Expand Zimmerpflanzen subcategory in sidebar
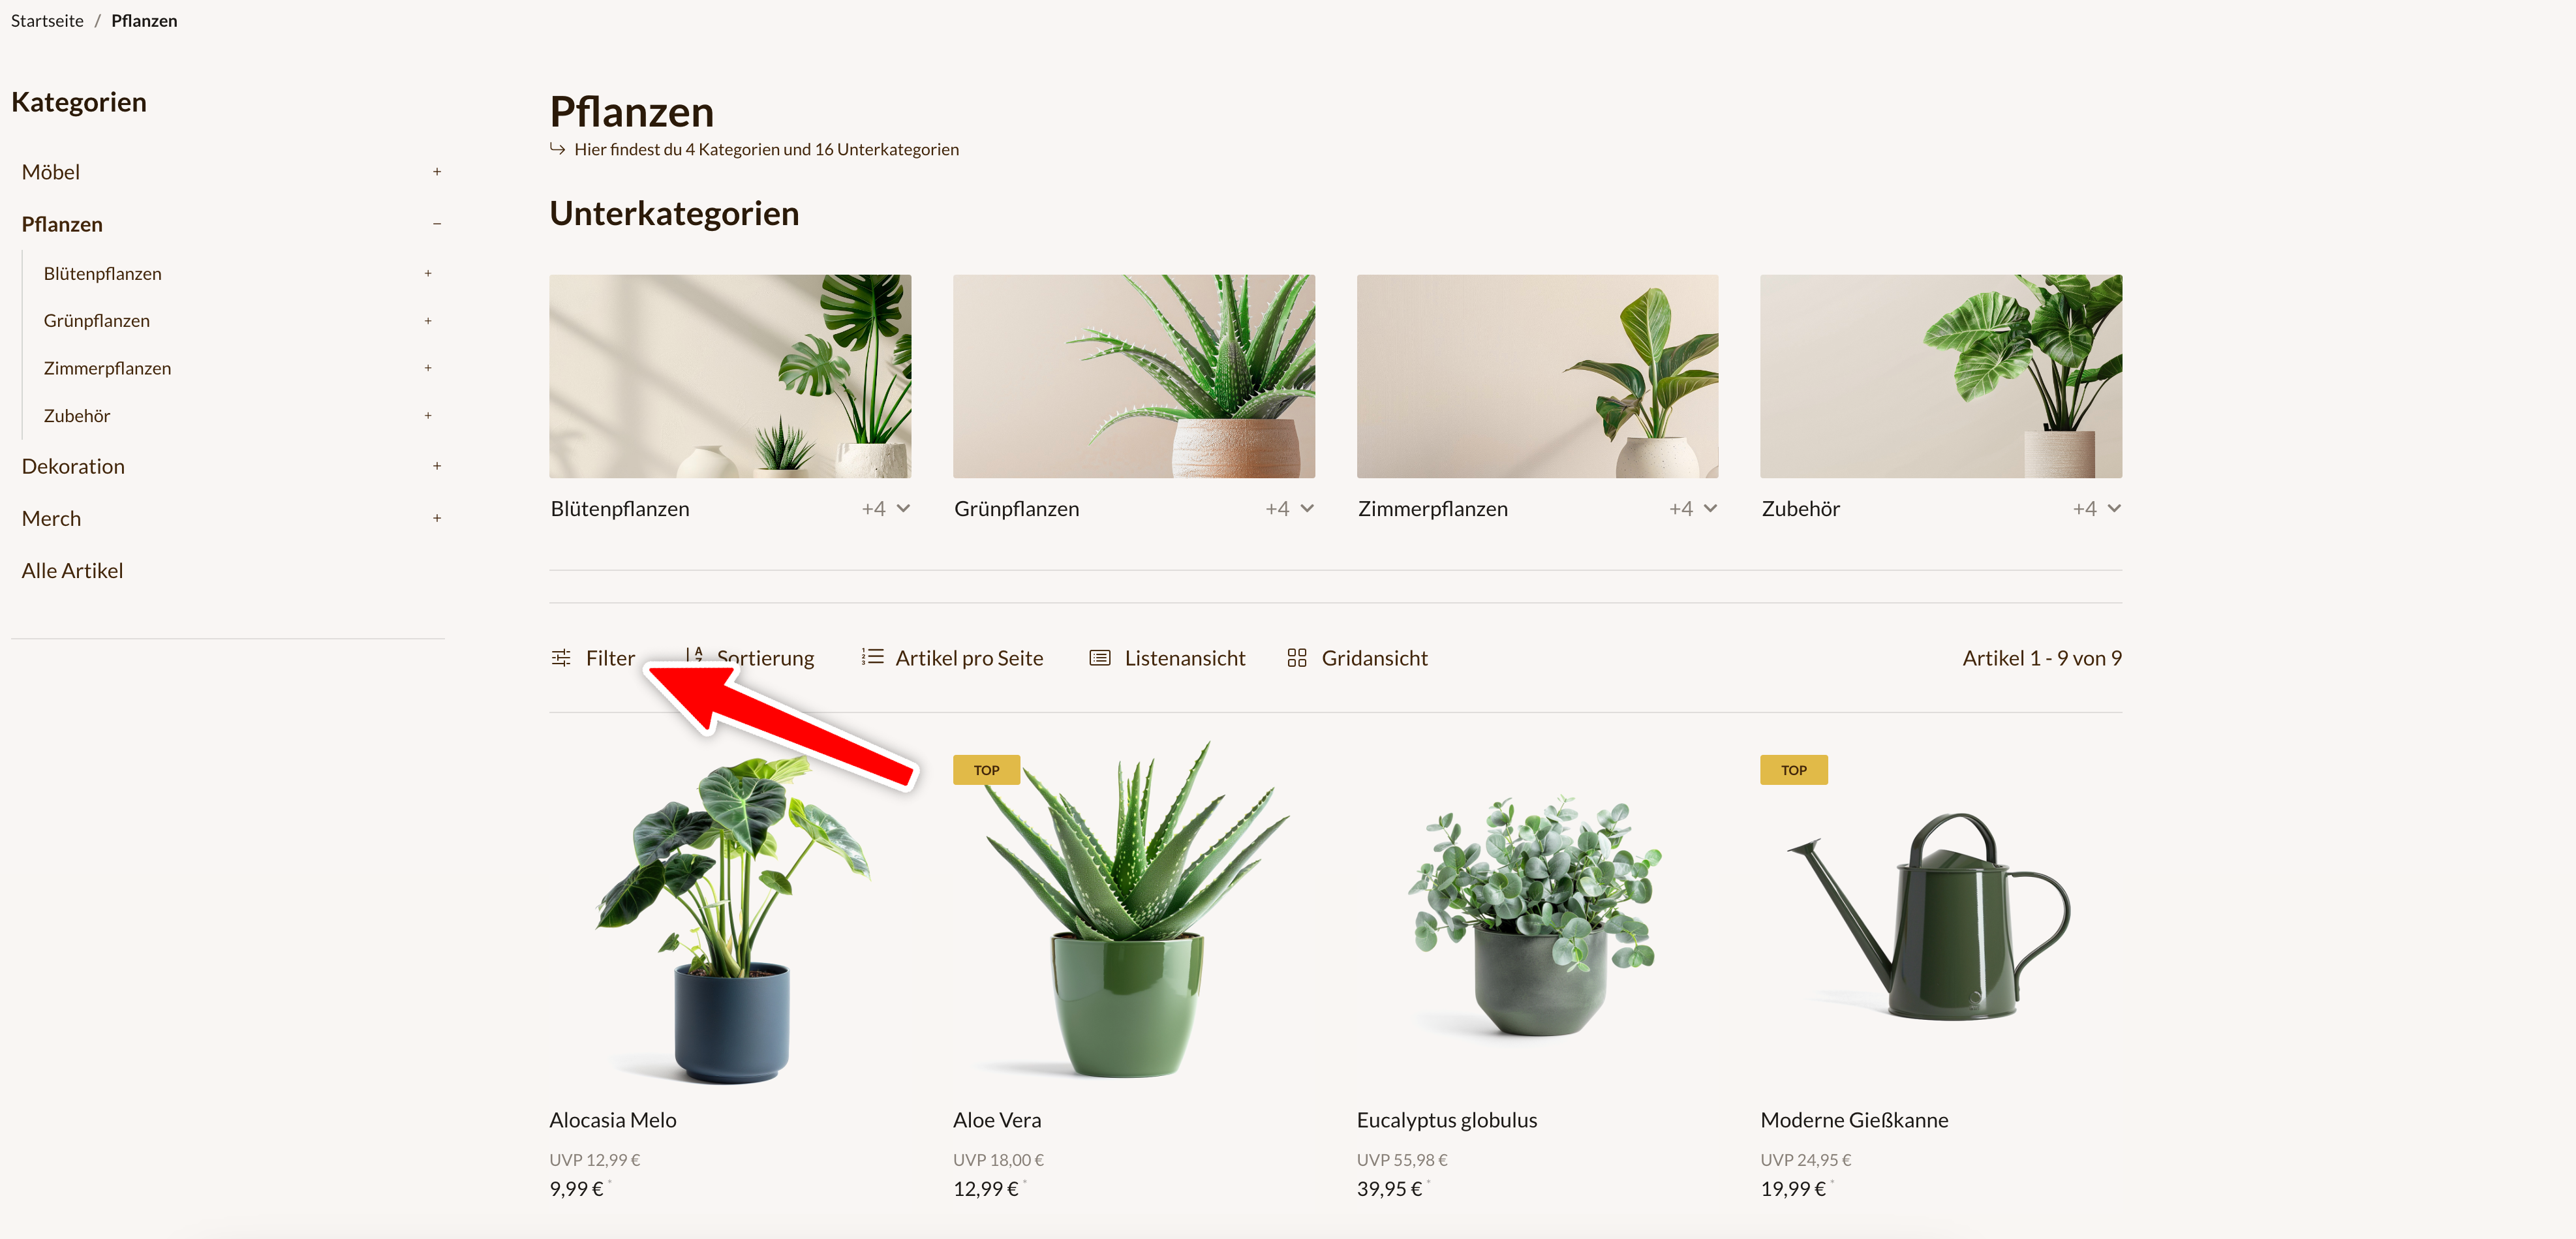The width and height of the screenshot is (2576, 1239). (x=428, y=368)
